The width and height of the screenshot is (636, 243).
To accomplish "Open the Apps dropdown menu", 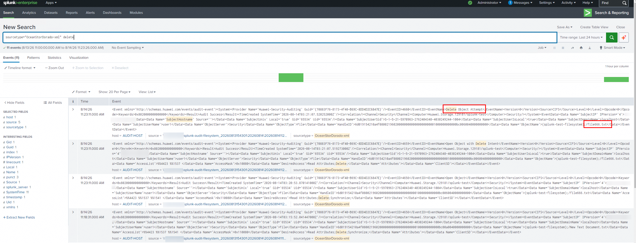I will [51, 3].
